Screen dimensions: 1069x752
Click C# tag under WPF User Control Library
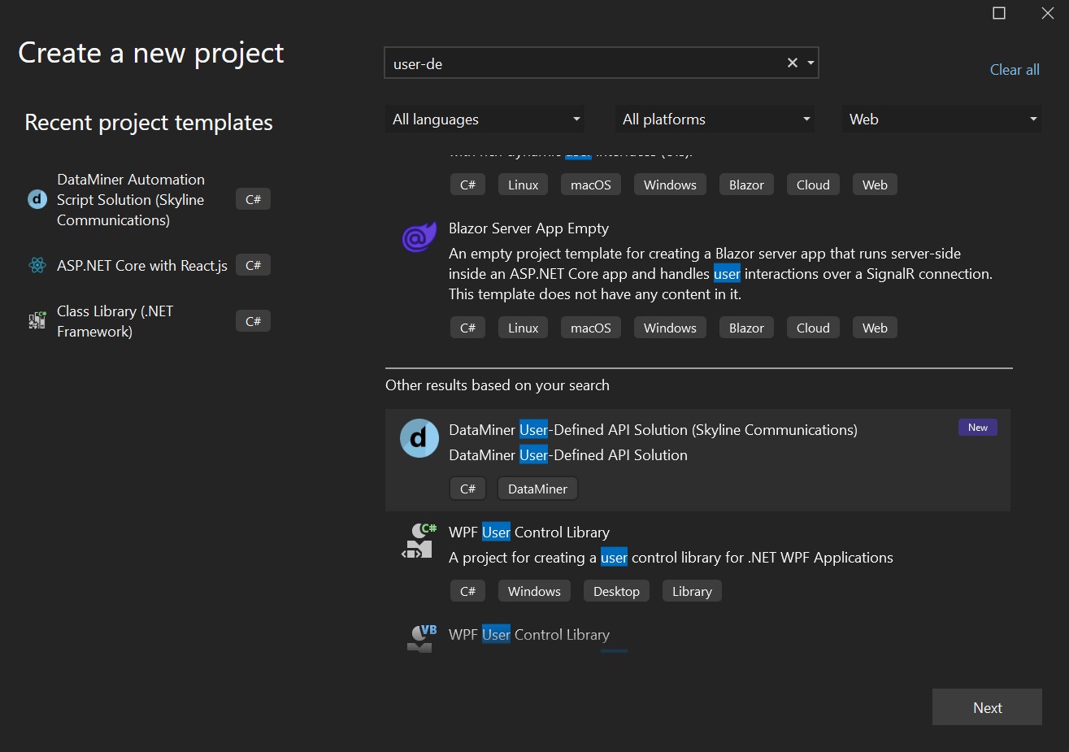(467, 591)
